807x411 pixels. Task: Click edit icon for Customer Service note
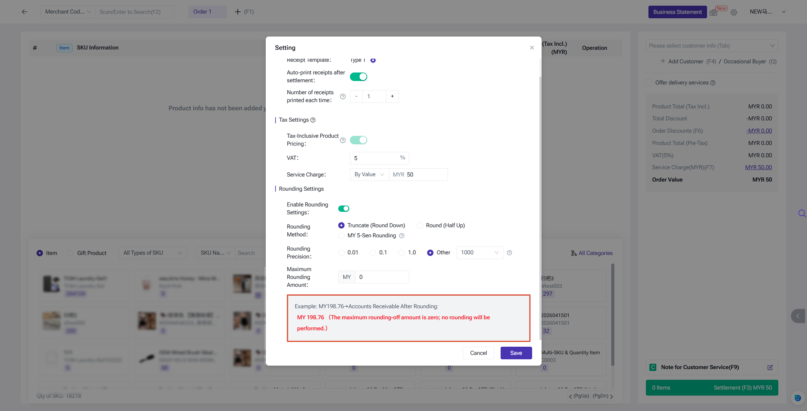pyautogui.click(x=770, y=368)
